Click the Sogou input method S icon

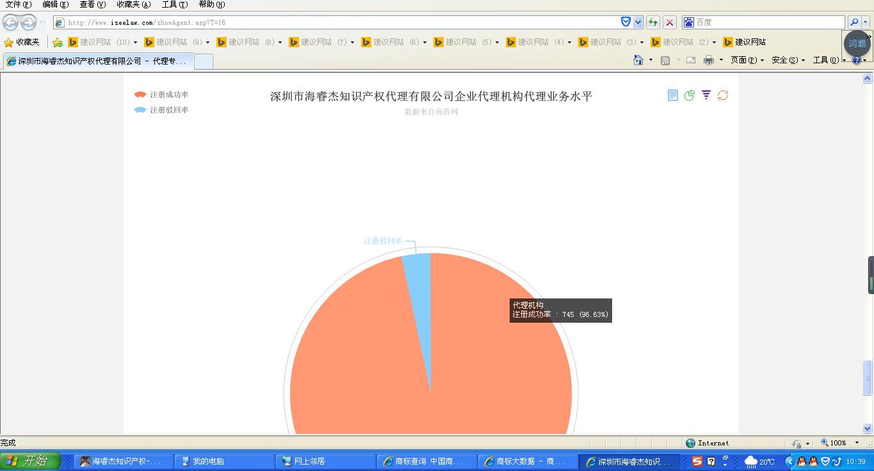(x=697, y=461)
